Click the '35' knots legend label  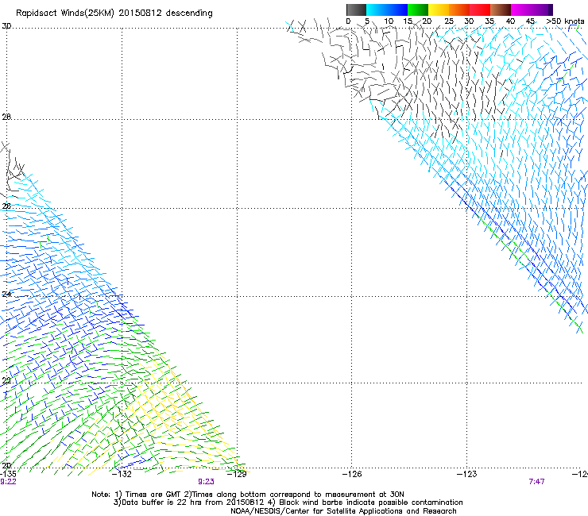[x=489, y=21]
